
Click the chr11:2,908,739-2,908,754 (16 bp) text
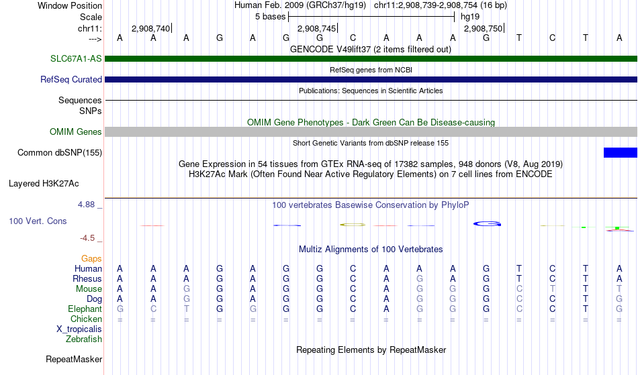[441, 5]
